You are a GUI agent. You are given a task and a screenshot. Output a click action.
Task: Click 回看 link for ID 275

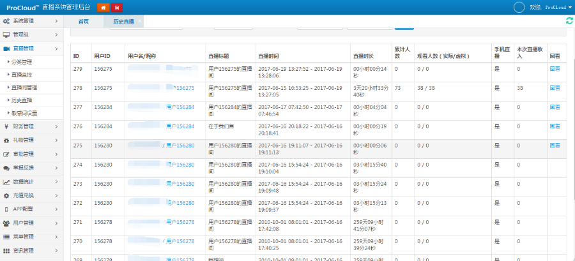(554, 145)
